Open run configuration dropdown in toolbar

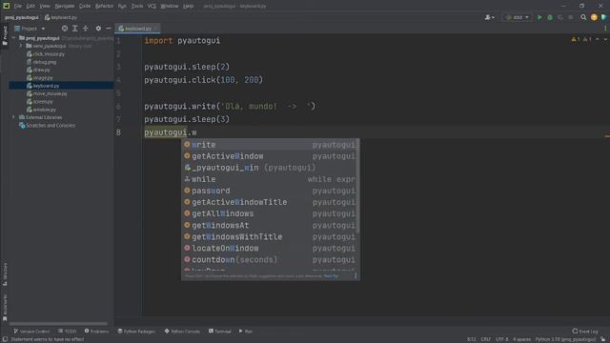pyautogui.click(x=518, y=17)
